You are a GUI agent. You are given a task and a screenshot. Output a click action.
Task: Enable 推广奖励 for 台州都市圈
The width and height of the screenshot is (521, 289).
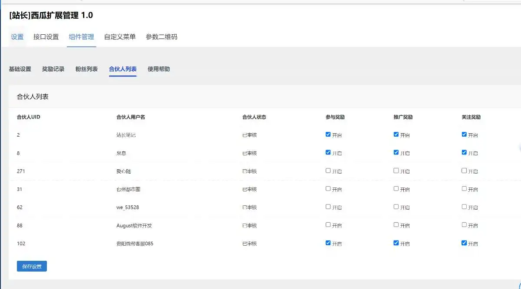click(x=396, y=189)
